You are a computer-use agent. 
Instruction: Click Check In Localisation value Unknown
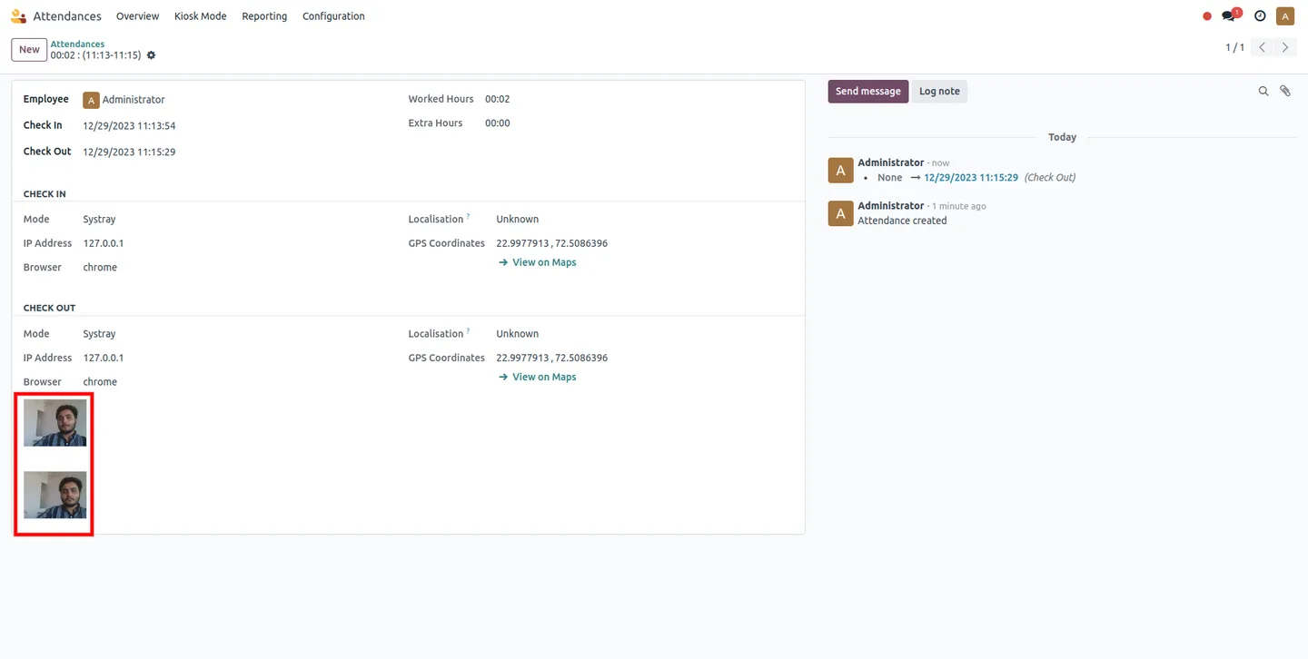pos(517,220)
